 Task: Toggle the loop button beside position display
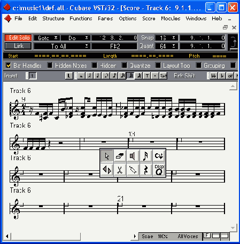click(x=233, y=42)
